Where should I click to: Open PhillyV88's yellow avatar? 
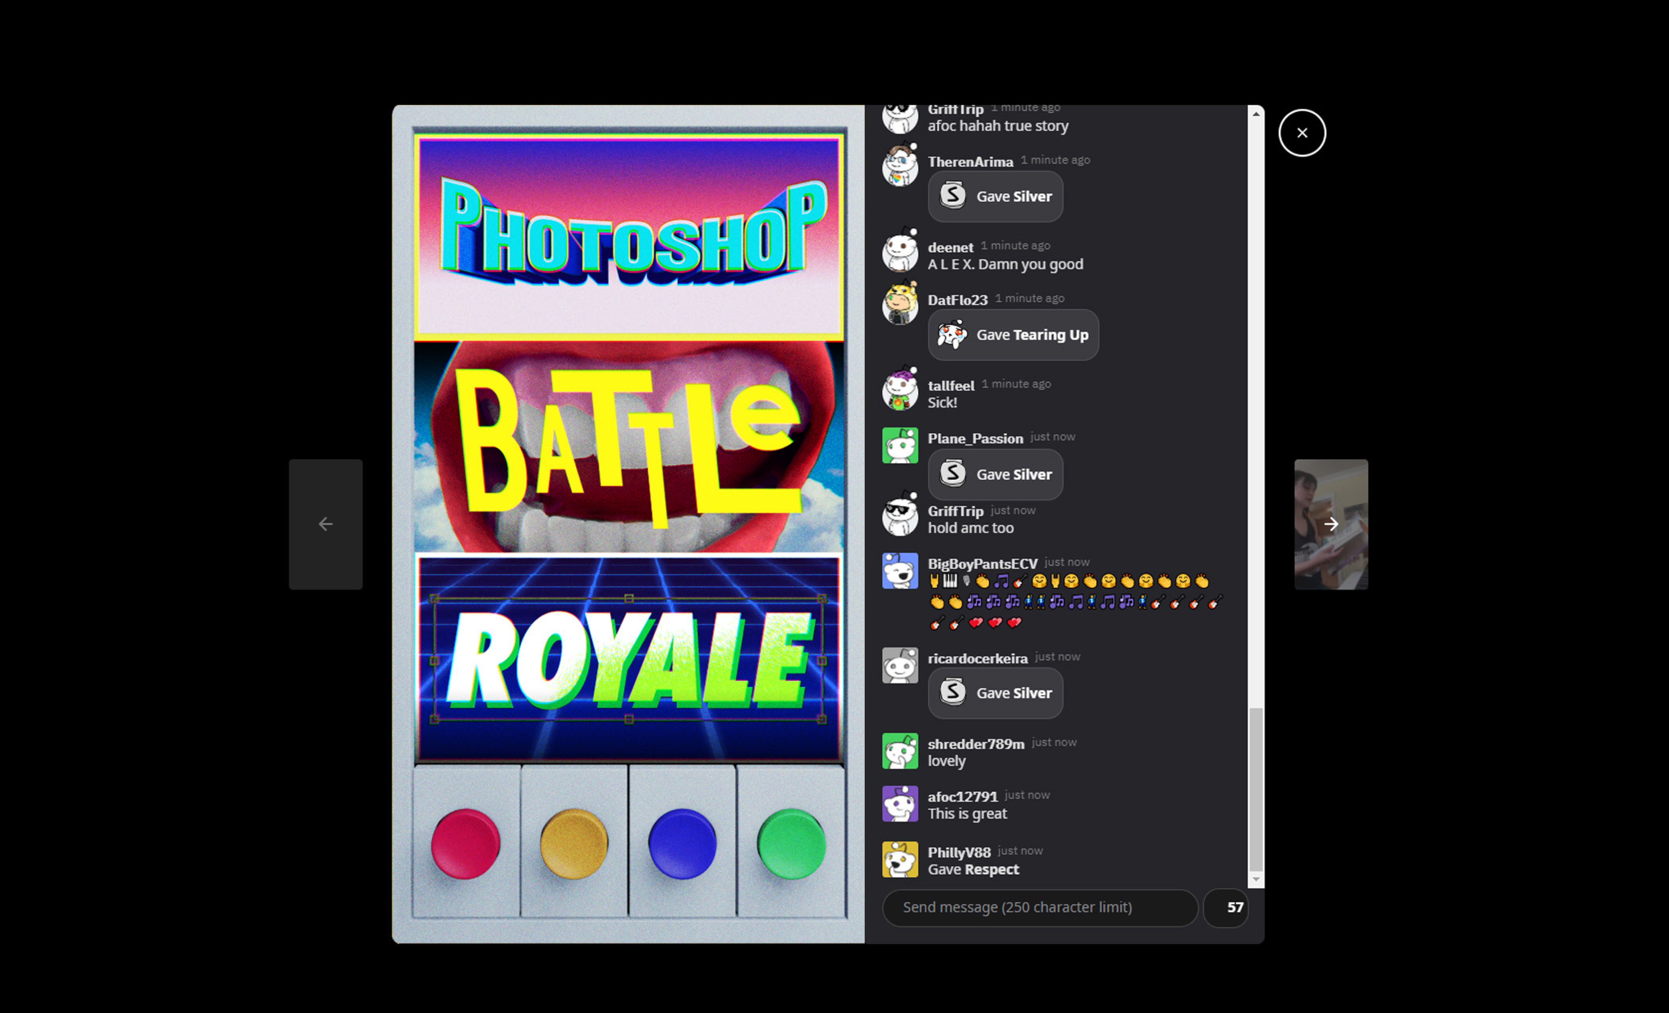(x=900, y=858)
